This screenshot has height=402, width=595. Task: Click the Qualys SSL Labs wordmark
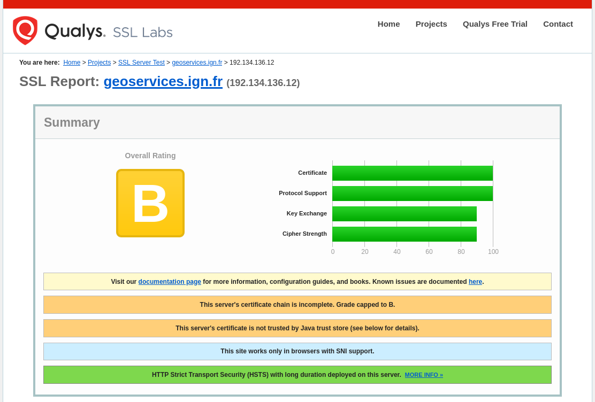click(109, 32)
